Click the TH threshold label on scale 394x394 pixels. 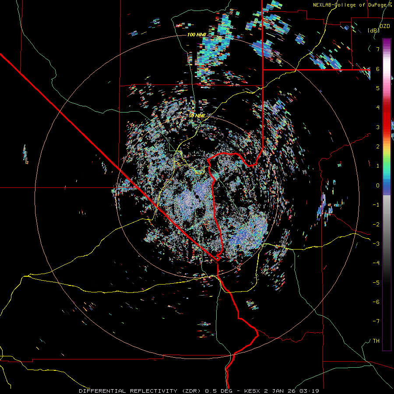(376, 341)
